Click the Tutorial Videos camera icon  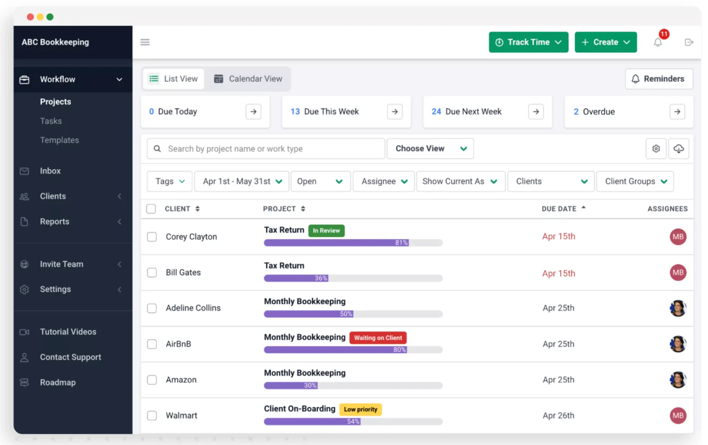(25, 332)
